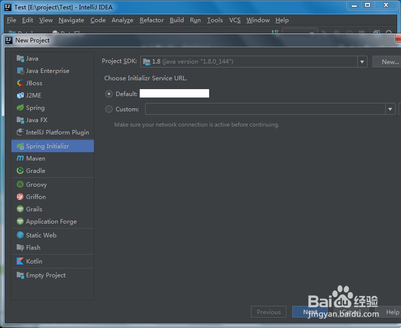Click SDK folder icon in combo box
This screenshot has height=328, width=401.
coord(147,62)
